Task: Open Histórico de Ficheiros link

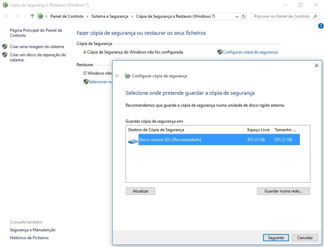Action: tap(29, 238)
